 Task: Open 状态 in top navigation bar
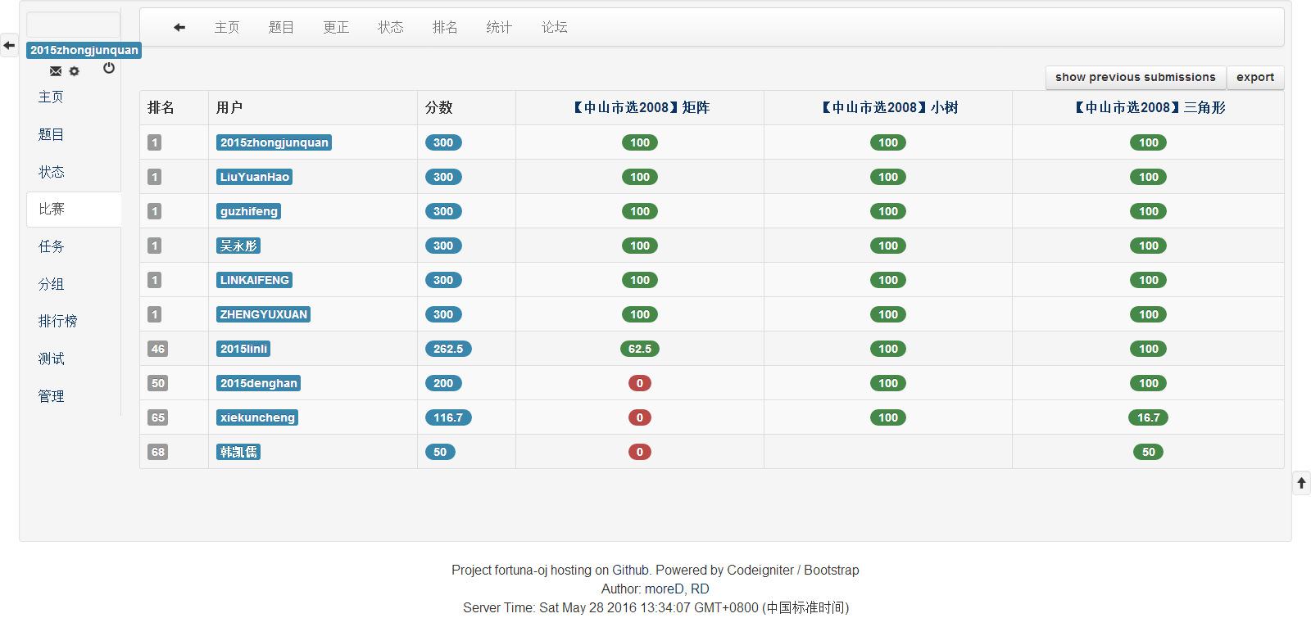391,27
